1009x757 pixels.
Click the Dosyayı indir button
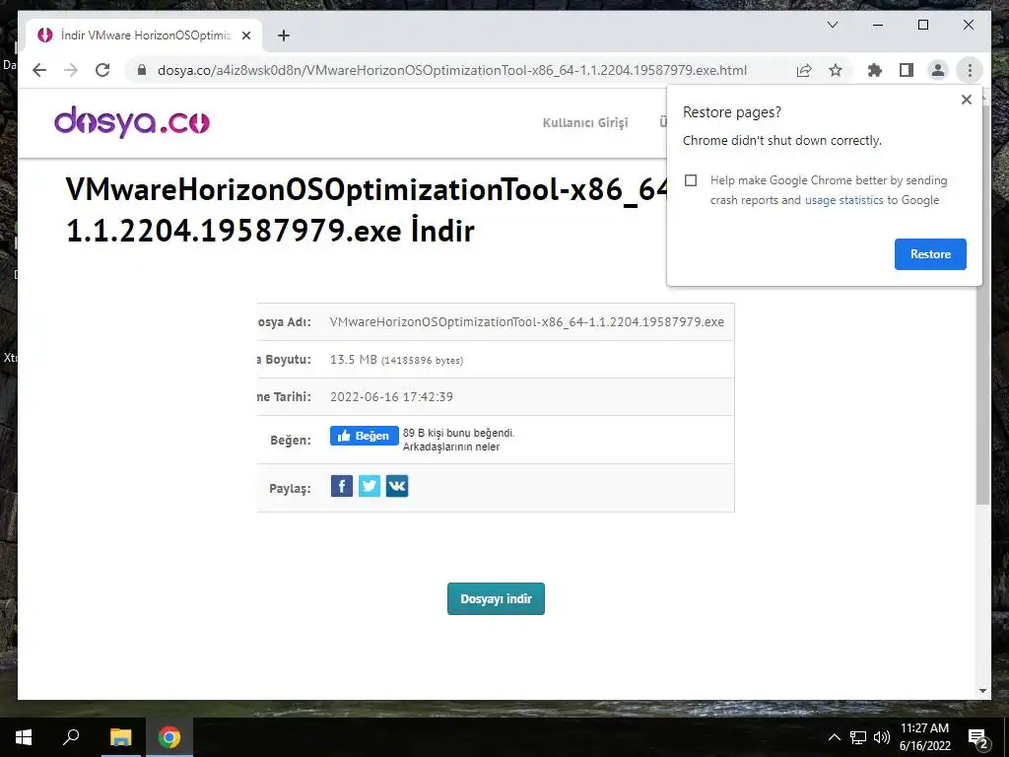497,598
